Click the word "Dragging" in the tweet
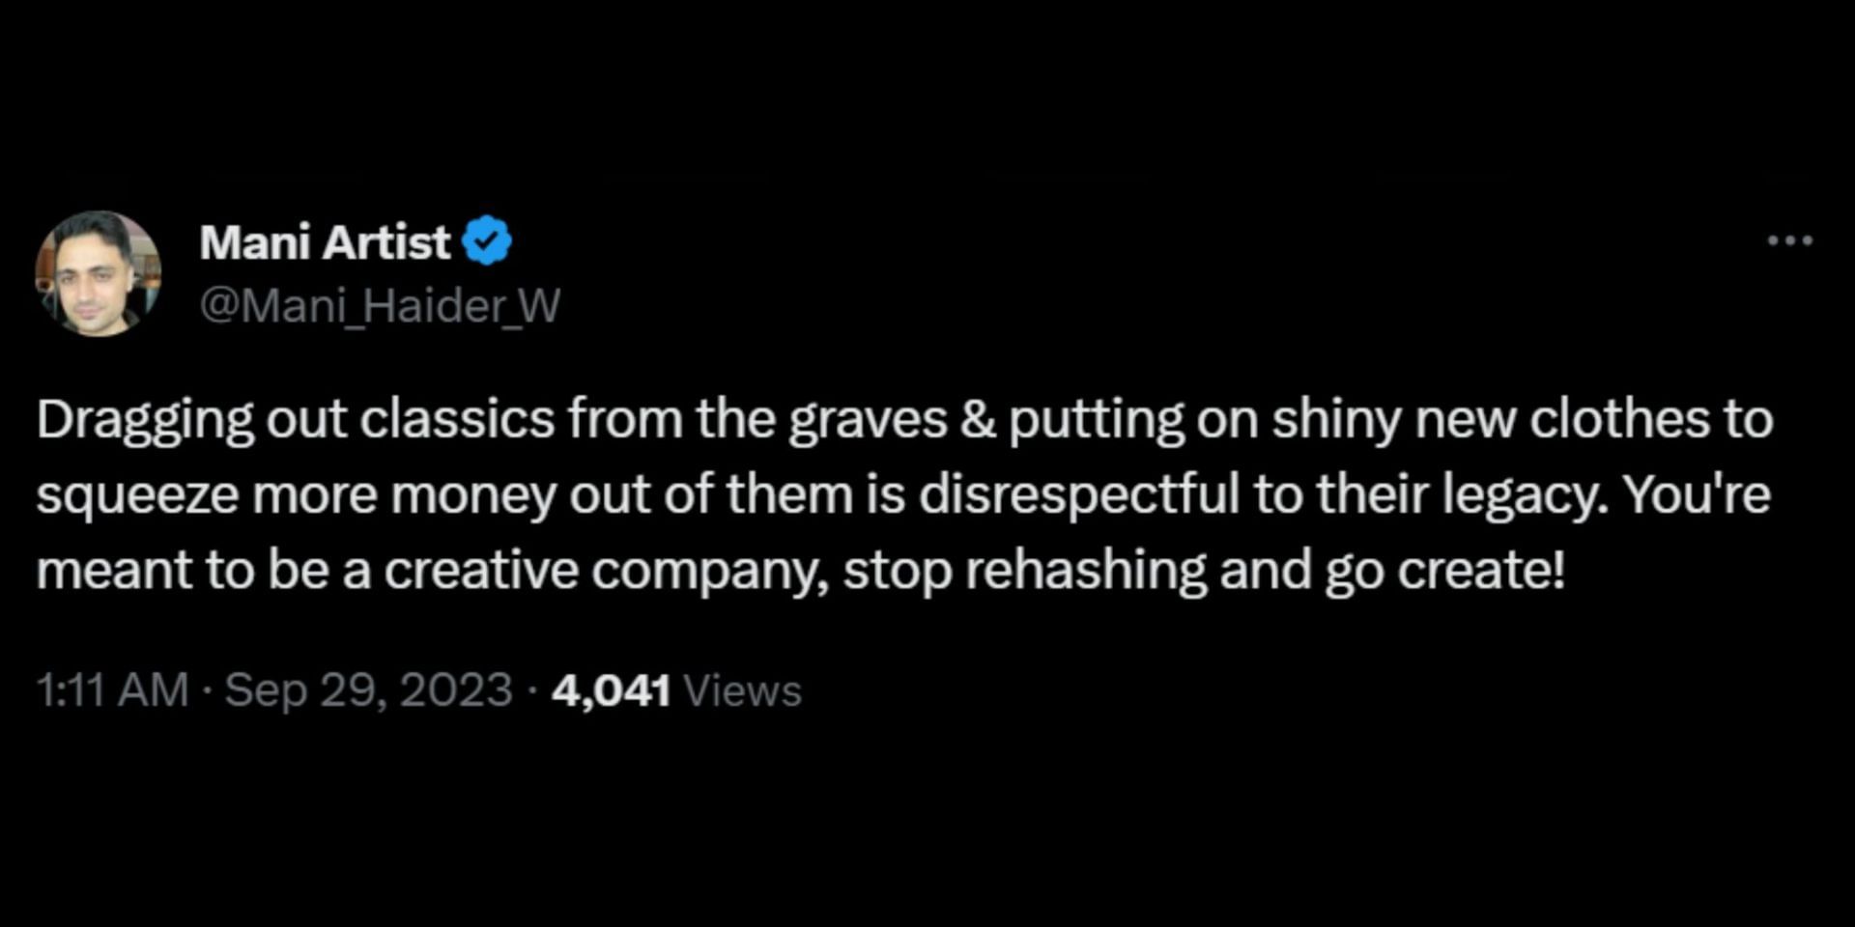Screen dimensions: 1855x927 coord(145,421)
